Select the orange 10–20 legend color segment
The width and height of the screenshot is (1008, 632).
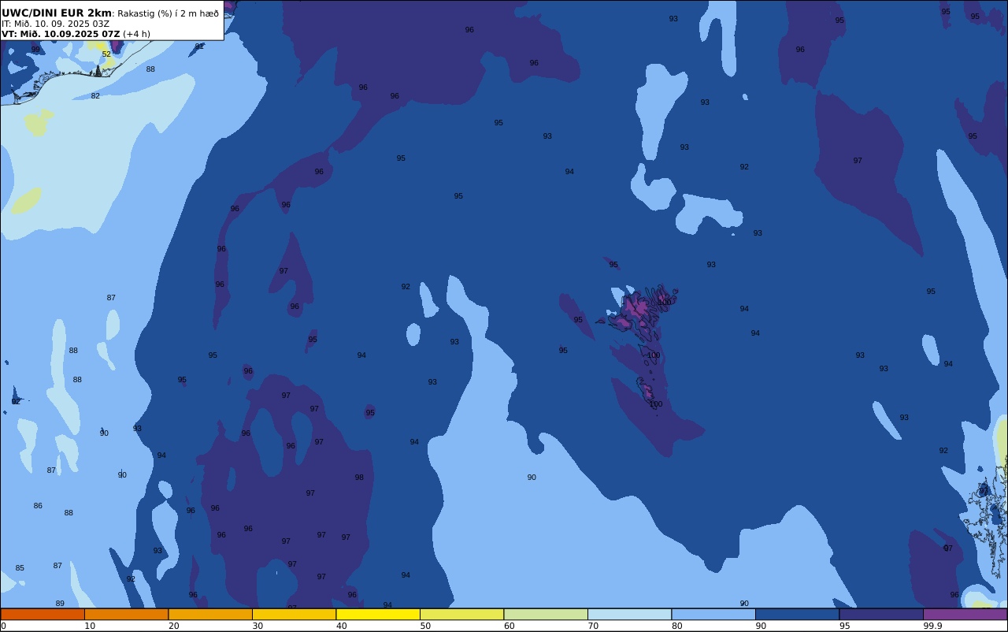click(126, 614)
